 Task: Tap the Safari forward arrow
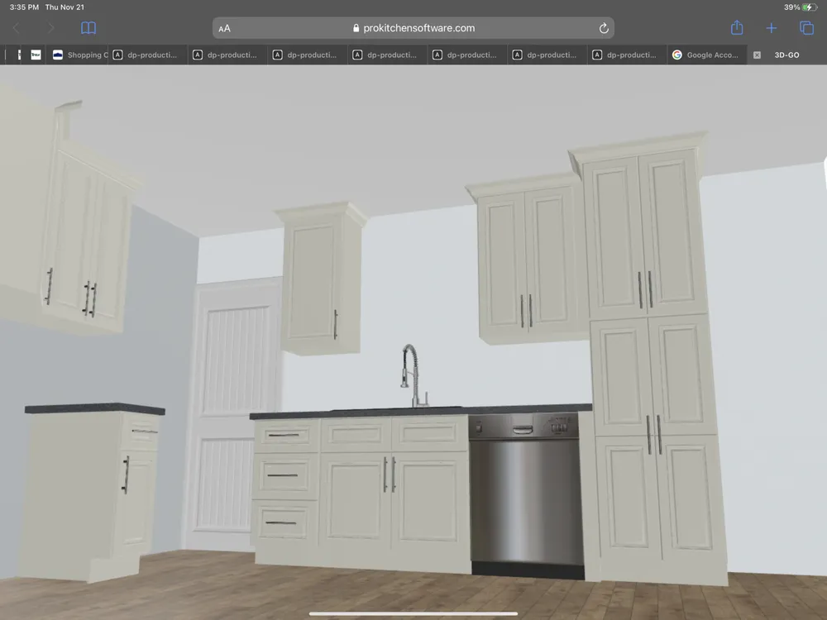pyautogui.click(x=50, y=28)
